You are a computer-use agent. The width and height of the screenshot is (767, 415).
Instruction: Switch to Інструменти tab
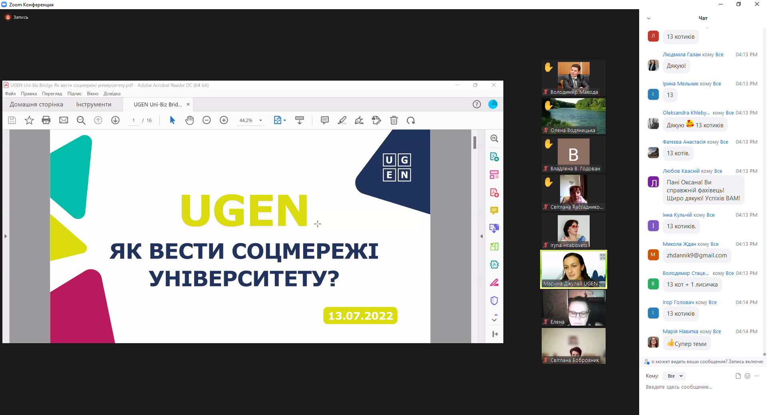(94, 104)
